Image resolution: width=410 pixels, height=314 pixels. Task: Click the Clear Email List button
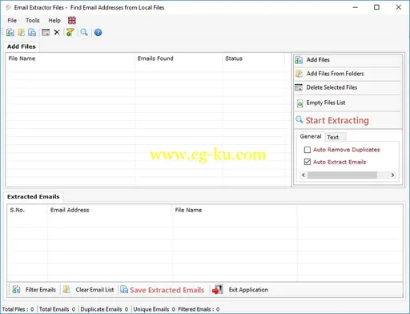89,290
